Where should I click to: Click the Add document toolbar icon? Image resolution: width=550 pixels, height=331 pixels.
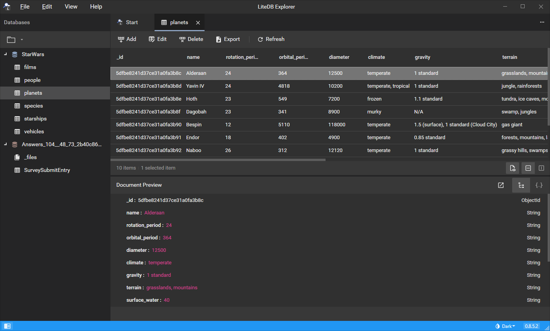coord(121,39)
